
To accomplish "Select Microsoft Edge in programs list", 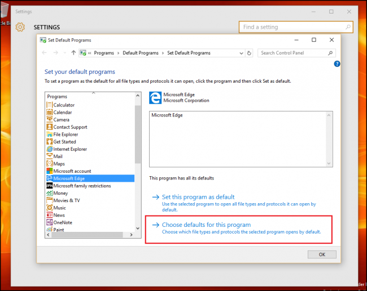I will [x=90, y=178].
